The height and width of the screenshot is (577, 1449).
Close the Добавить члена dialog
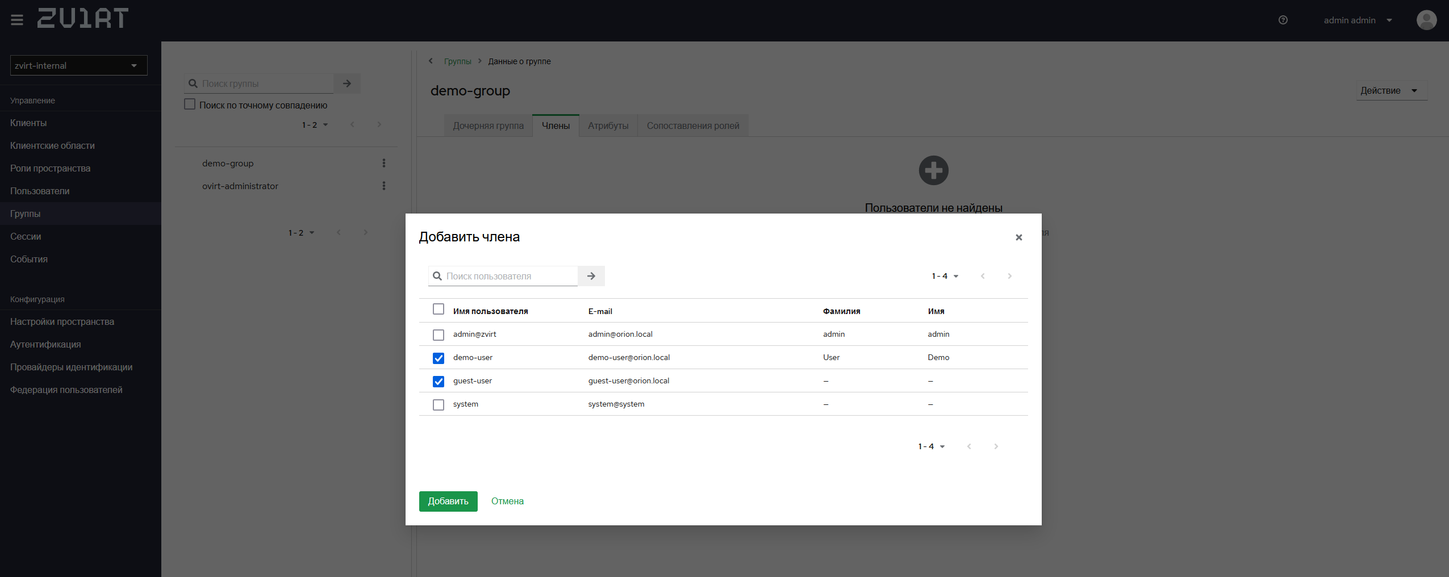(1018, 237)
